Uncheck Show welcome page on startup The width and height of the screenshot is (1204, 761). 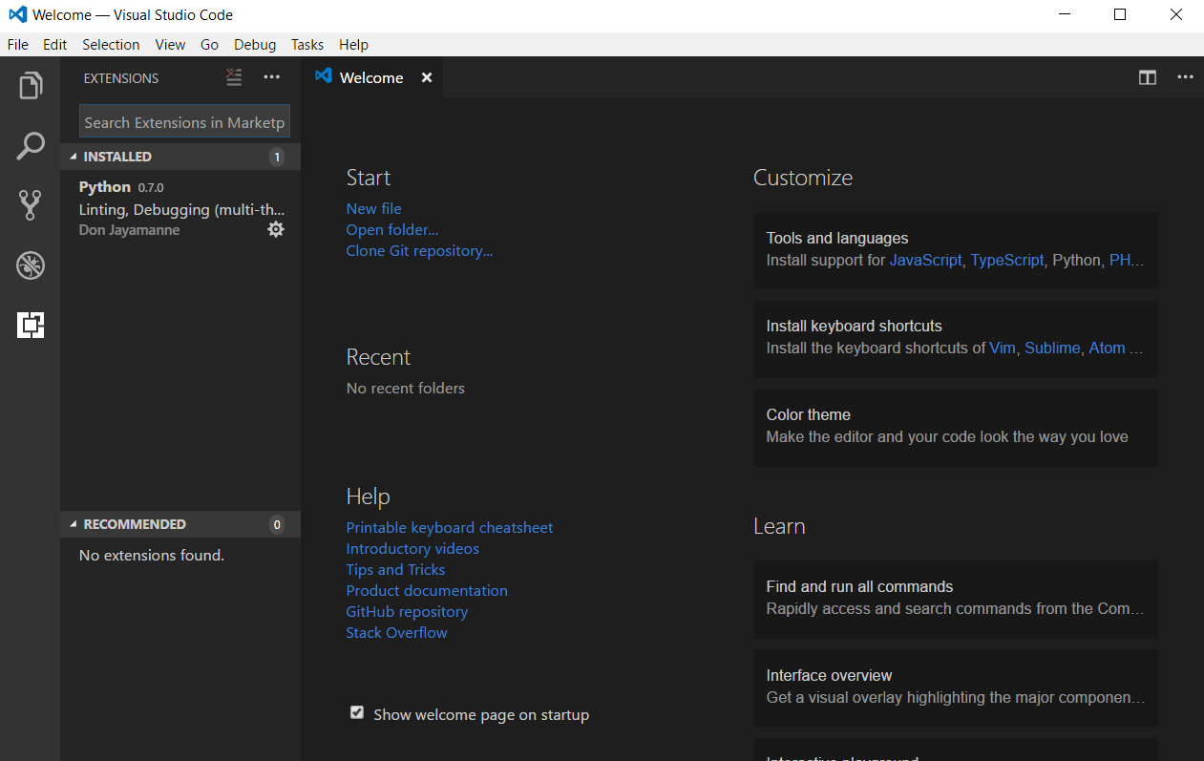357,712
